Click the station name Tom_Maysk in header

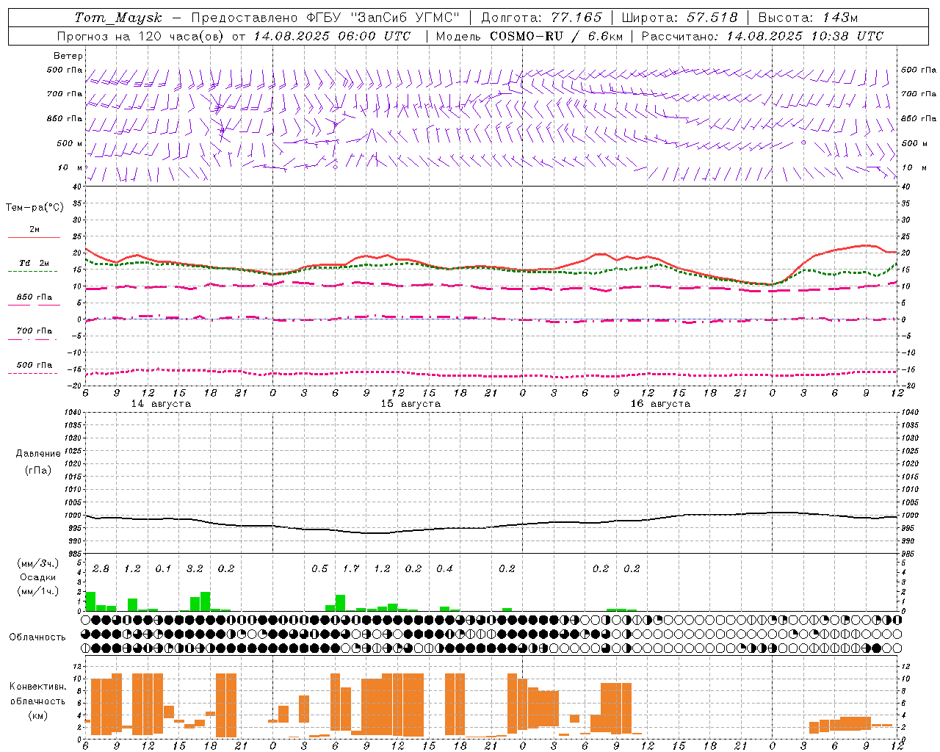pos(118,18)
